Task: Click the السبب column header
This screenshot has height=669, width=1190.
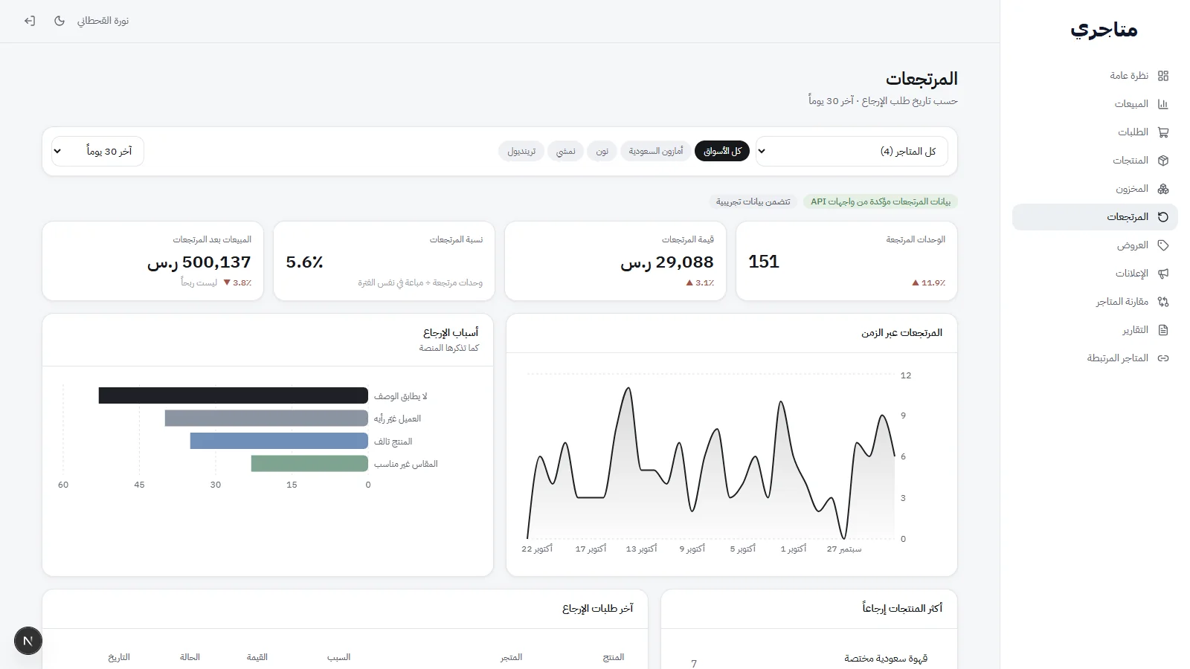Action: pyautogui.click(x=338, y=657)
